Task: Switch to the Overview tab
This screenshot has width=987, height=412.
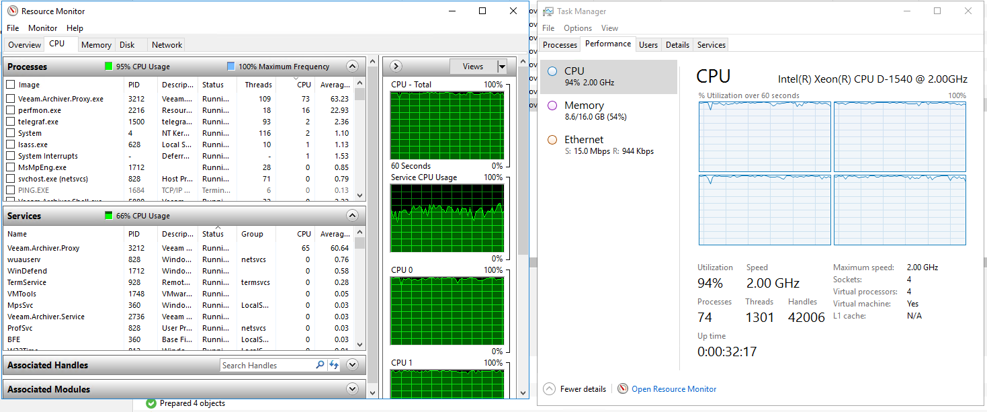Action: click(x=25, y=45)
